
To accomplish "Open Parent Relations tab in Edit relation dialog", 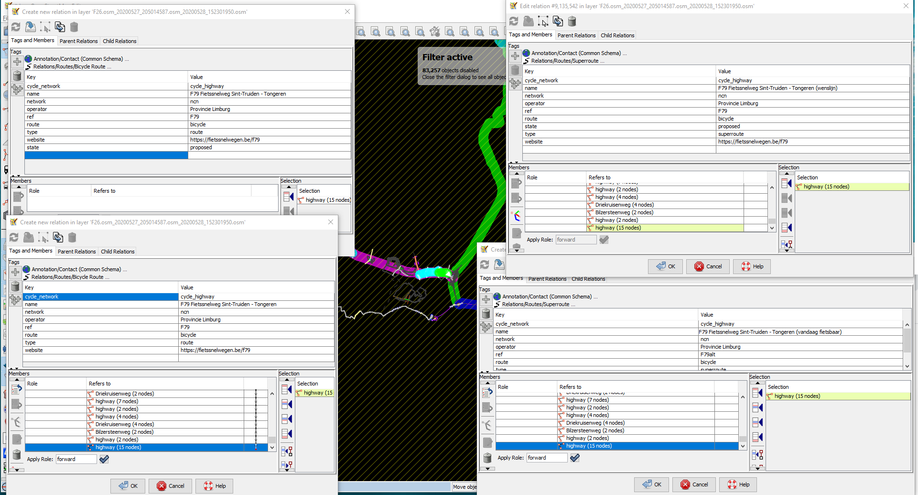I will point(576,35).
